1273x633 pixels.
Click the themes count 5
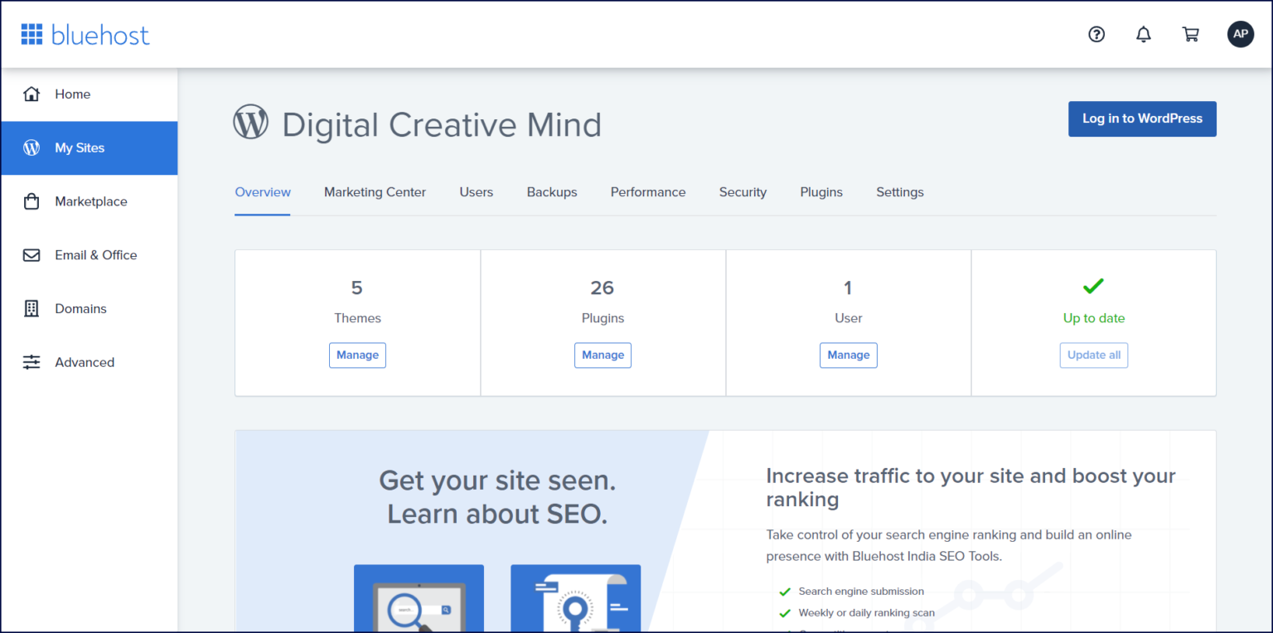click(357, 288)
